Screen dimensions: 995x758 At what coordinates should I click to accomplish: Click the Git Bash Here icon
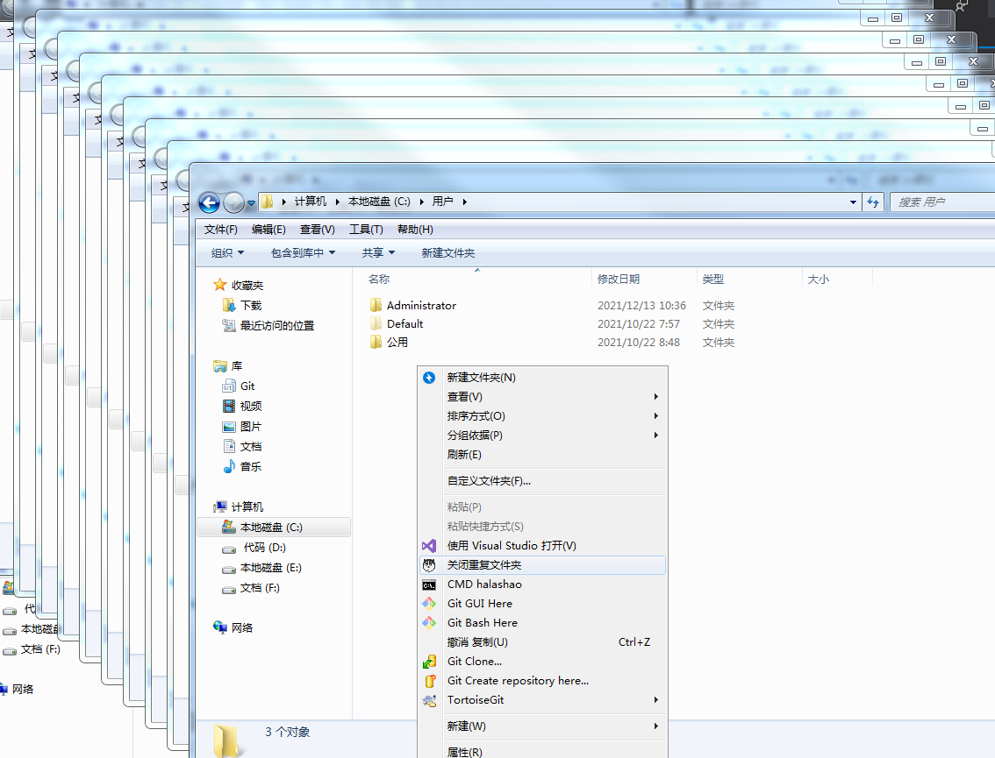(x=429, y=623)
